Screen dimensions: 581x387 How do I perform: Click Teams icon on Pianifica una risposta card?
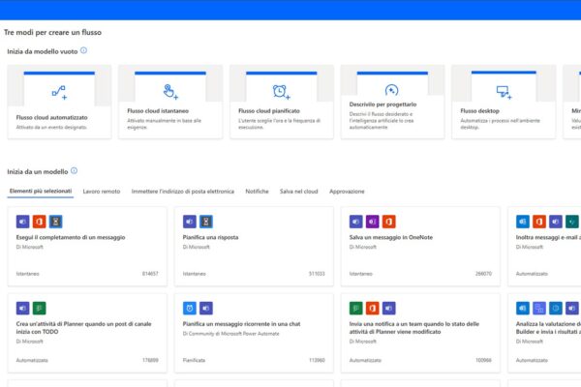click(x=190, y=222)
